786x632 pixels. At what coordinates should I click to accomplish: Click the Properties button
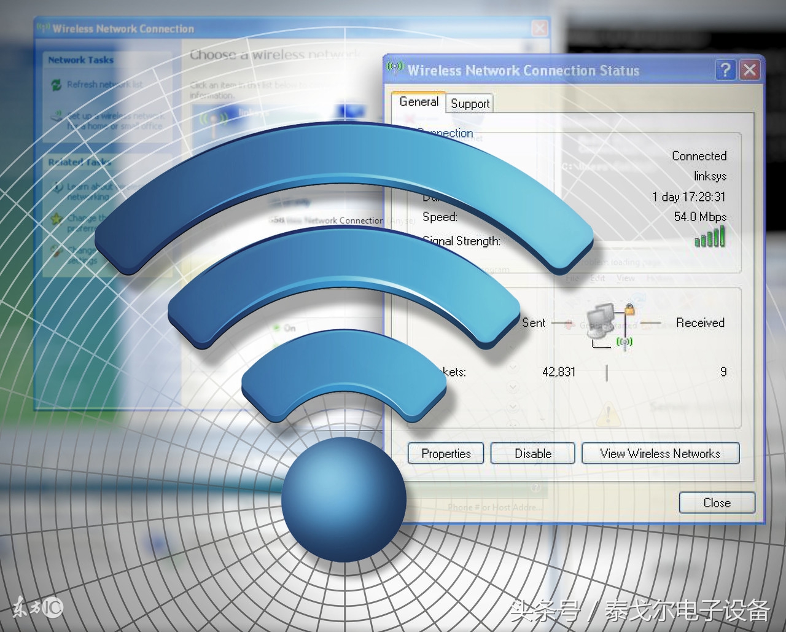tap(446, 454)
